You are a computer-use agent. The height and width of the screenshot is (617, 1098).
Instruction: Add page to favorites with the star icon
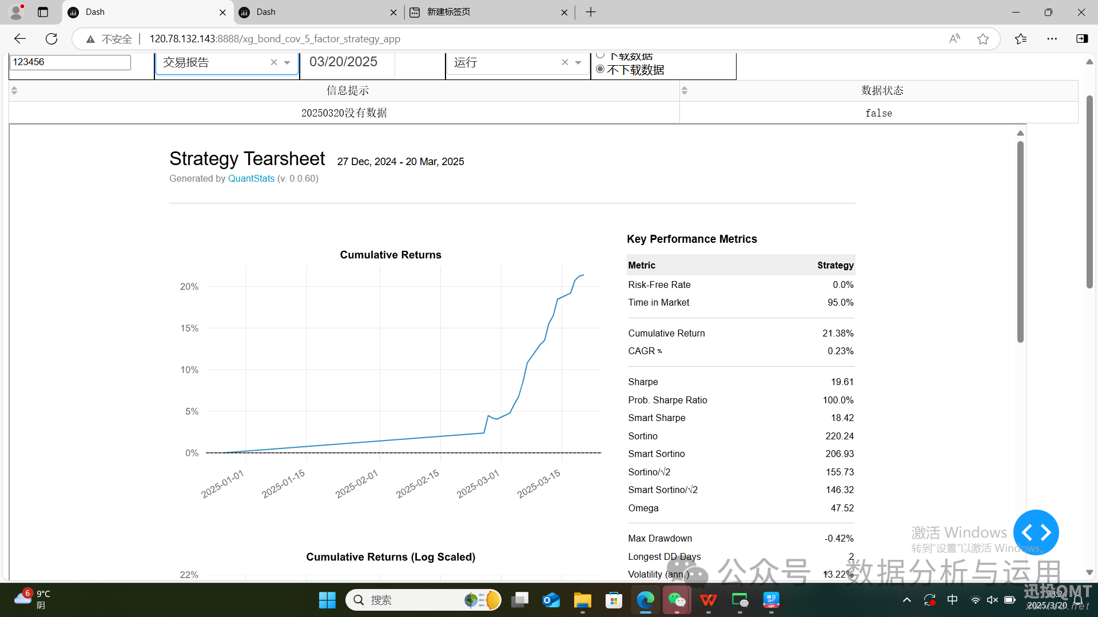coord(983,39)
